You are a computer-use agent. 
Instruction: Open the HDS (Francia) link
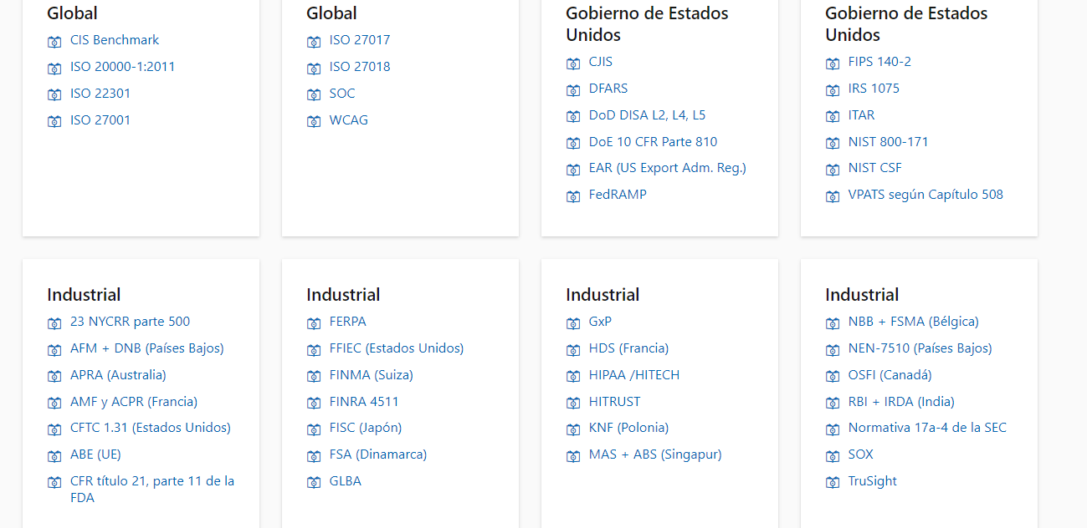point(629,348)
